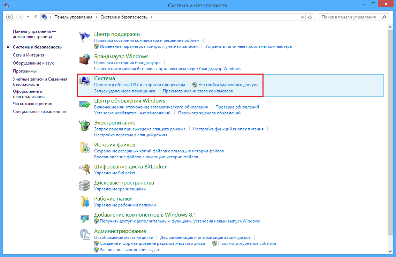Image resolution: width=396 pixels, height=257 pixels.
Task: Open Специальные возможности category
Action: [40, 112]
